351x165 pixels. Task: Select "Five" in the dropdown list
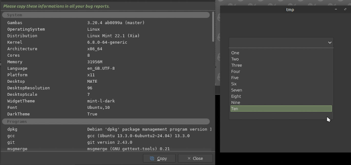click(x=235, y=78)
